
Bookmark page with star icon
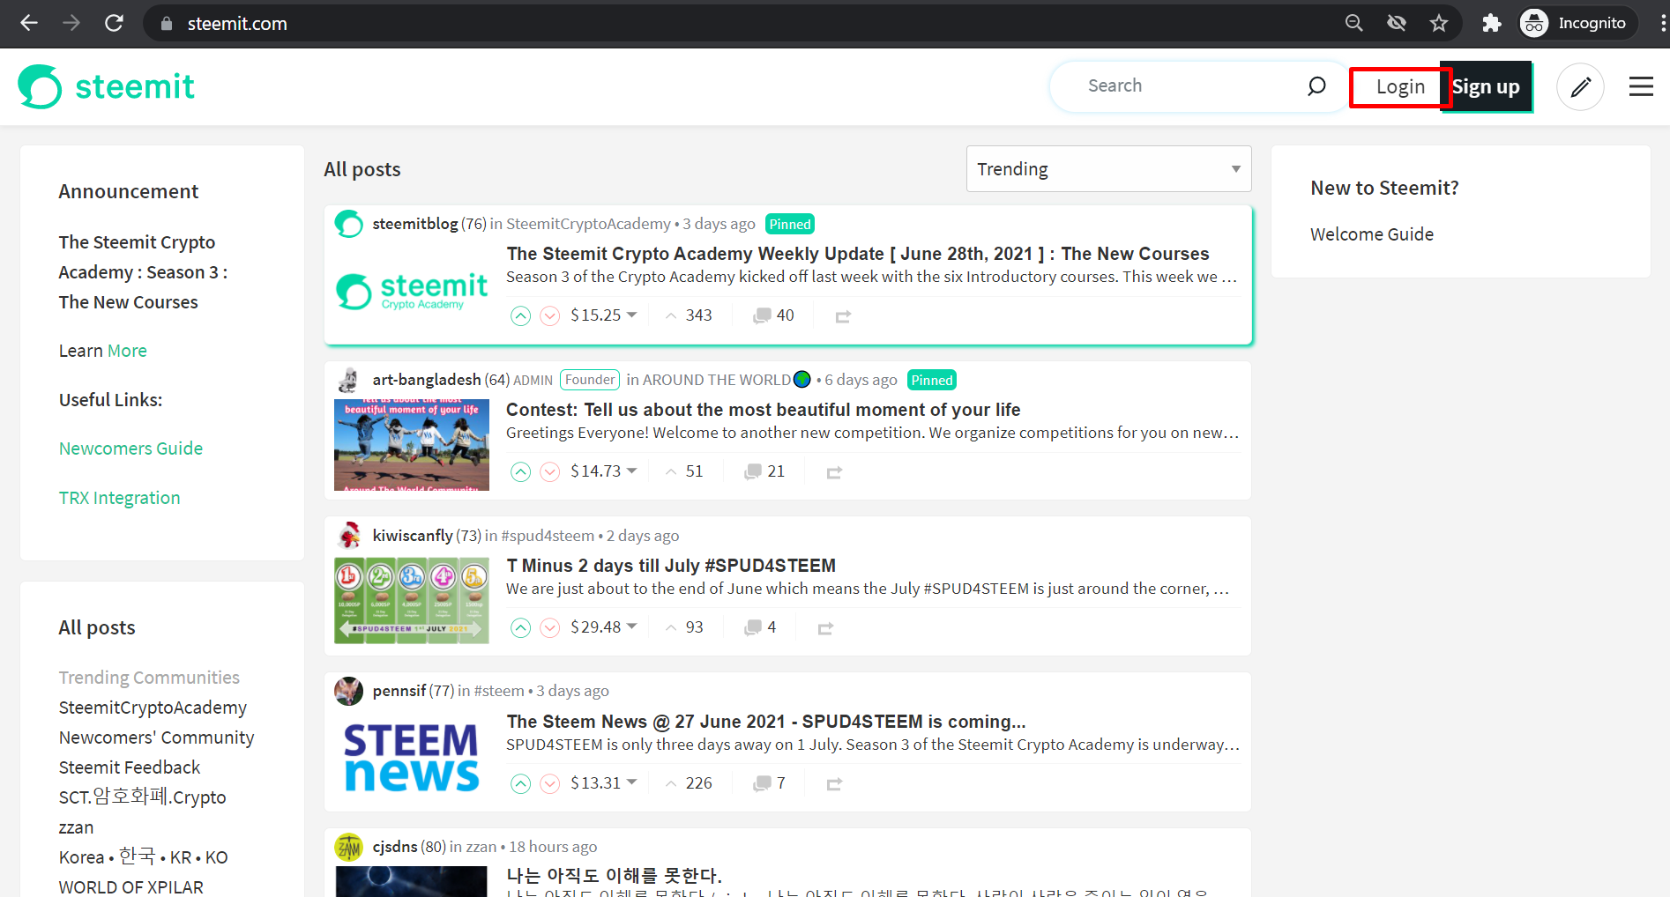[x=1439, y=23]
